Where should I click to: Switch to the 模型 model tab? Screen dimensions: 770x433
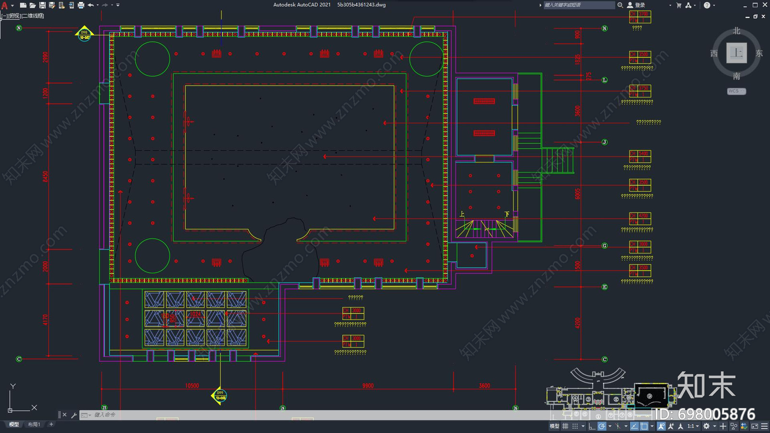point(13,424)
